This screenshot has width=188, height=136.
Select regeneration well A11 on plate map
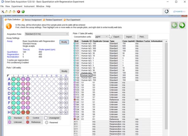point(61,79)
